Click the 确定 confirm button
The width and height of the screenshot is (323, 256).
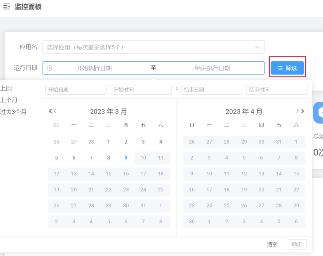[x=297, y=244]
